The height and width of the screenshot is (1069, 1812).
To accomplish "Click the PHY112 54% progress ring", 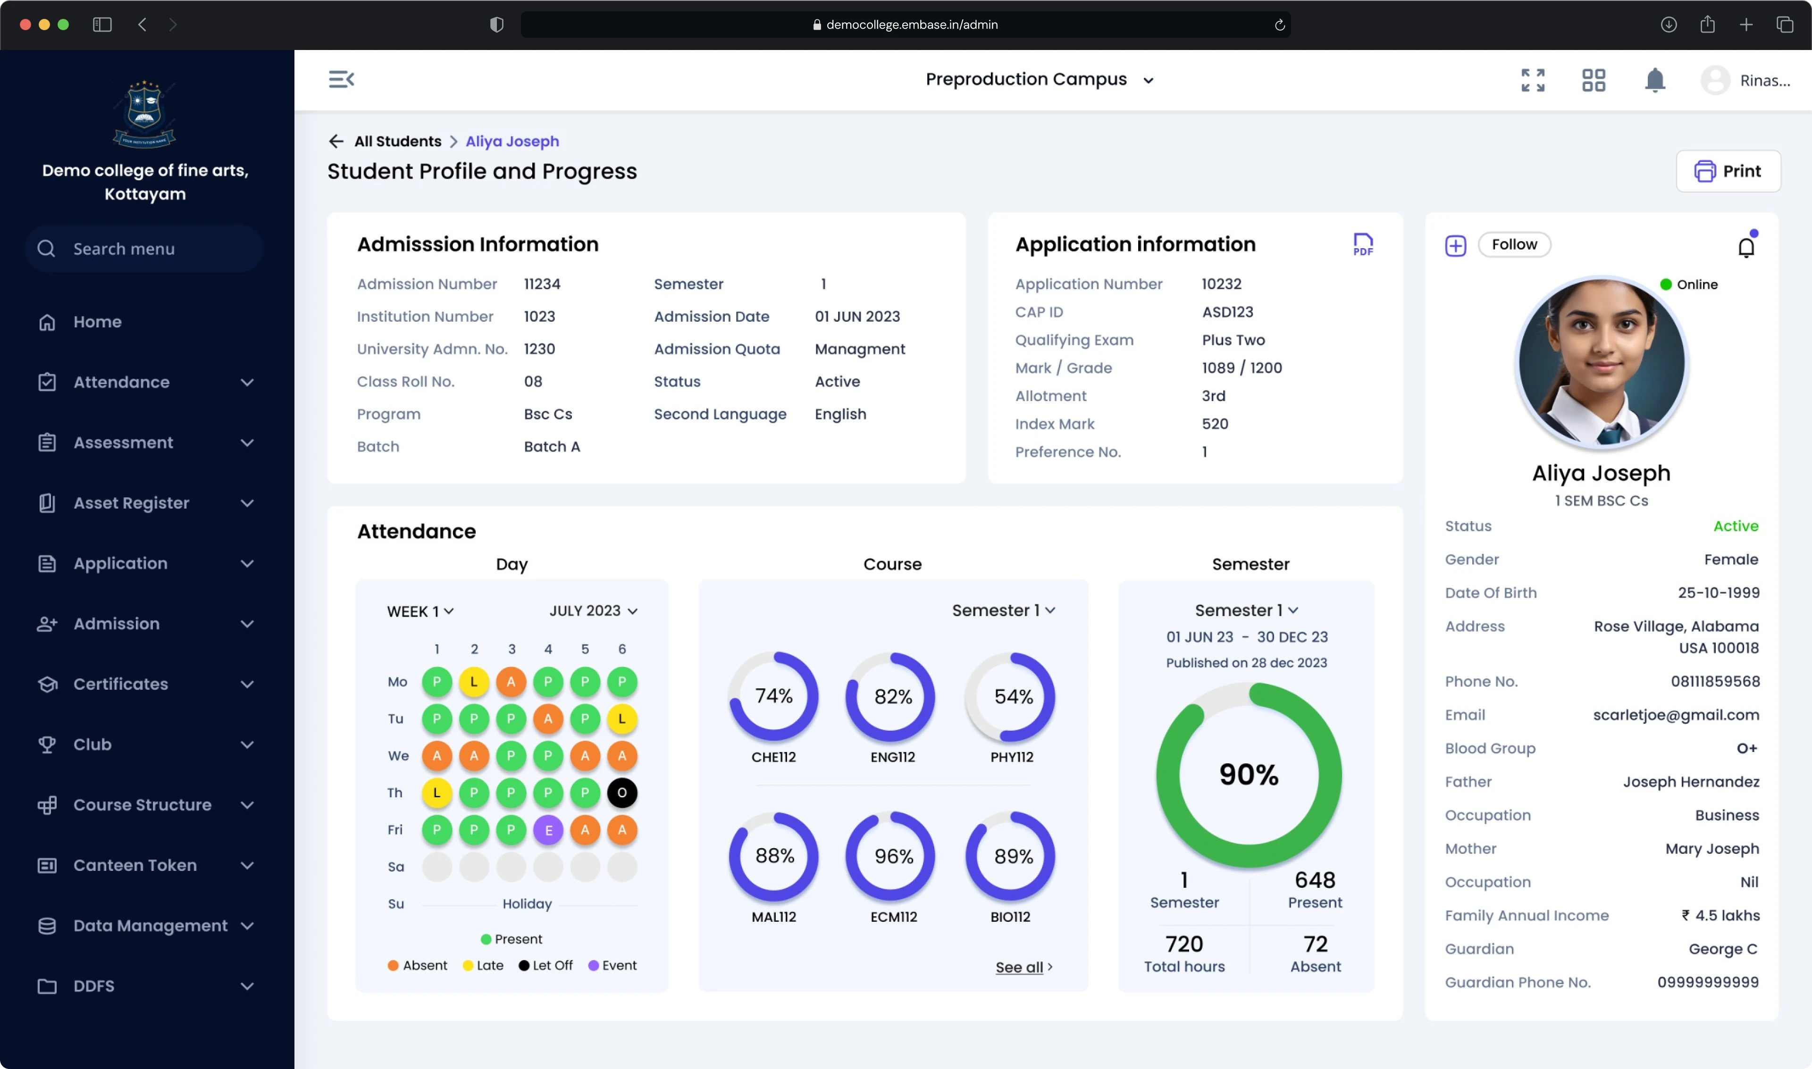I will 1011,697.
